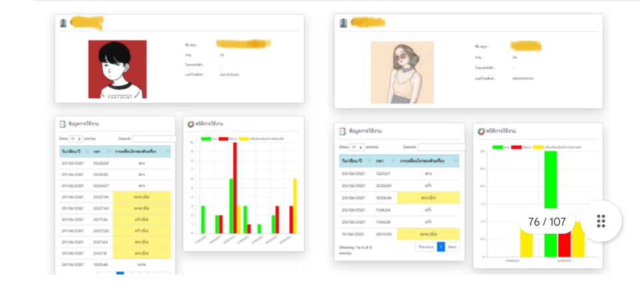
Task: Click the boy avatar profile picture
Action: (117, 69)
